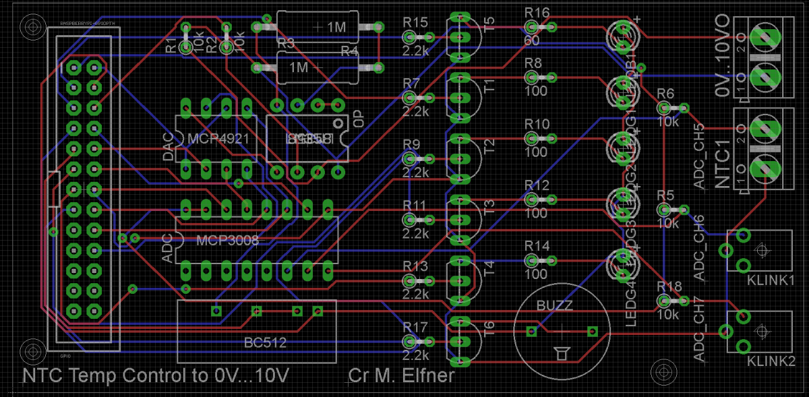Select the R17 resistor label
Viewport: 809px width, 397px height.
point(415,328)
